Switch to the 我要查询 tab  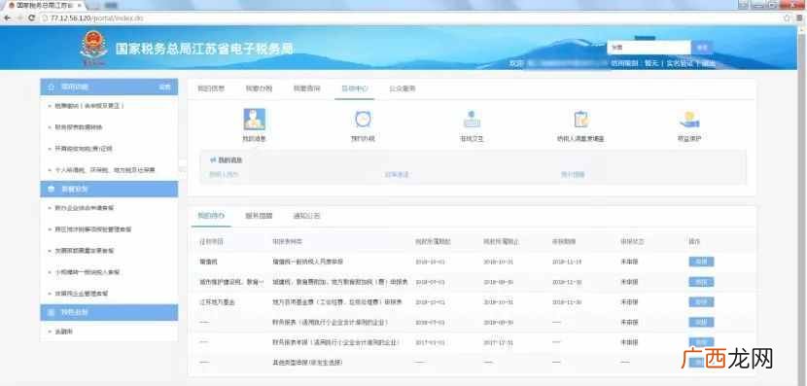click(x=306, y=88)
